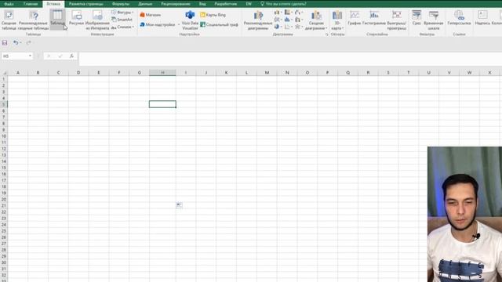Image resolution: width=502 pixels, height=282 pixels.
Task: Click the Name Box showing H5
Action: click(14, 56)
